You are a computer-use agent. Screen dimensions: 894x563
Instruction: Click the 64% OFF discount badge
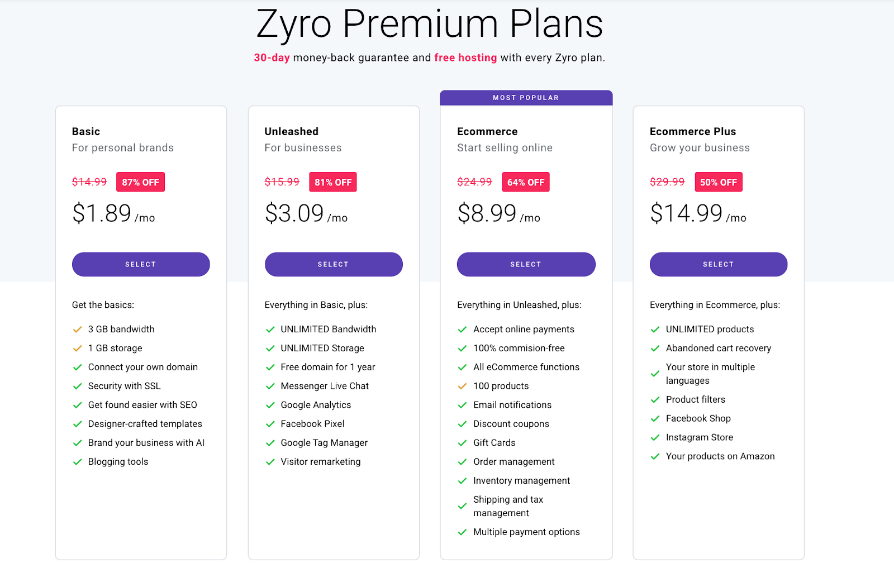pos(525,182)
